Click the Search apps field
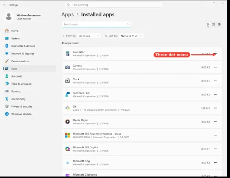Screen dimensions: 230x178 coord(96,24)
